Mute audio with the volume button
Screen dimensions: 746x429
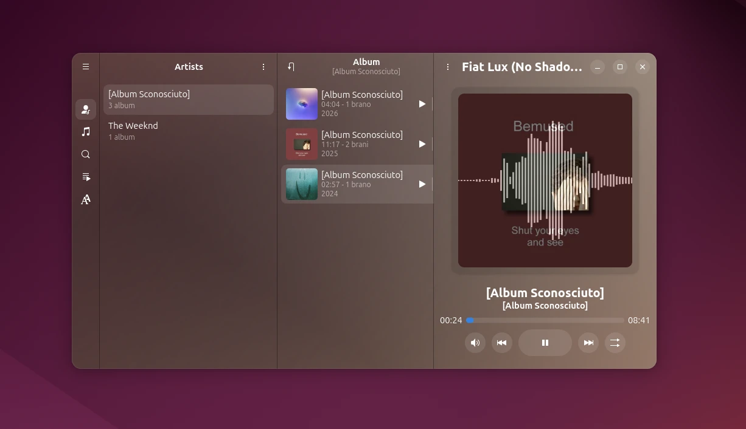[x=475, y=343]
